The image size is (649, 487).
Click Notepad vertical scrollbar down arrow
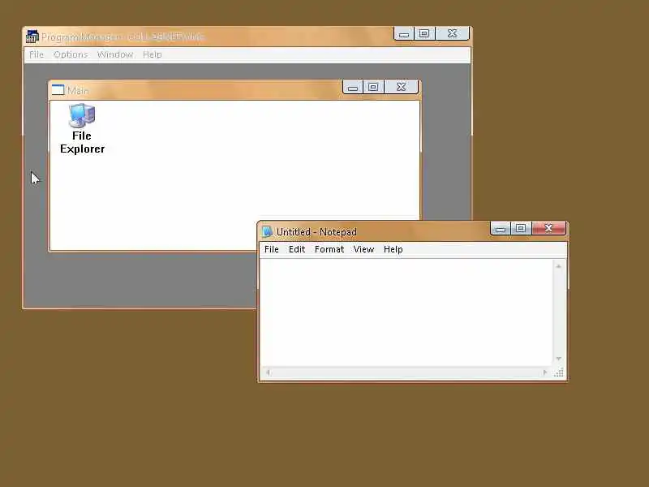(x=559, y=359)
